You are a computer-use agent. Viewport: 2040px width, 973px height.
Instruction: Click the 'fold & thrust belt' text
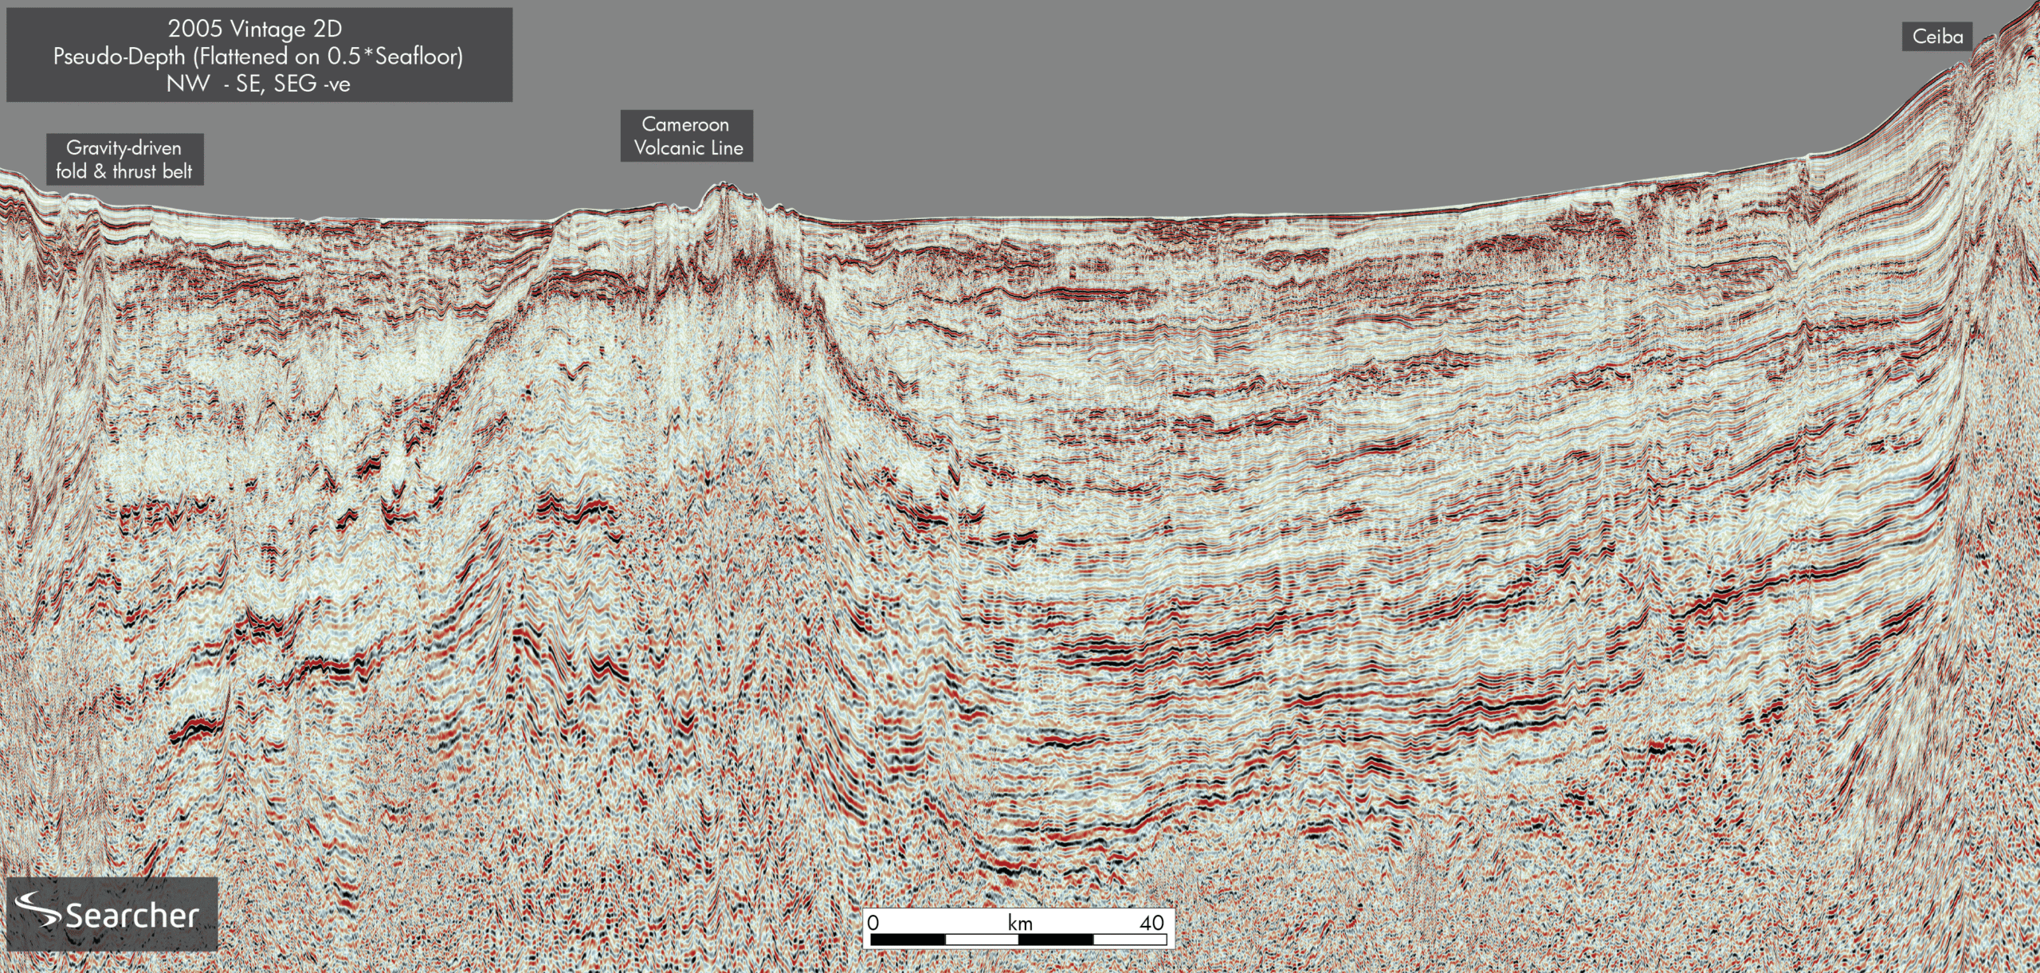click(x=124, y=171)
